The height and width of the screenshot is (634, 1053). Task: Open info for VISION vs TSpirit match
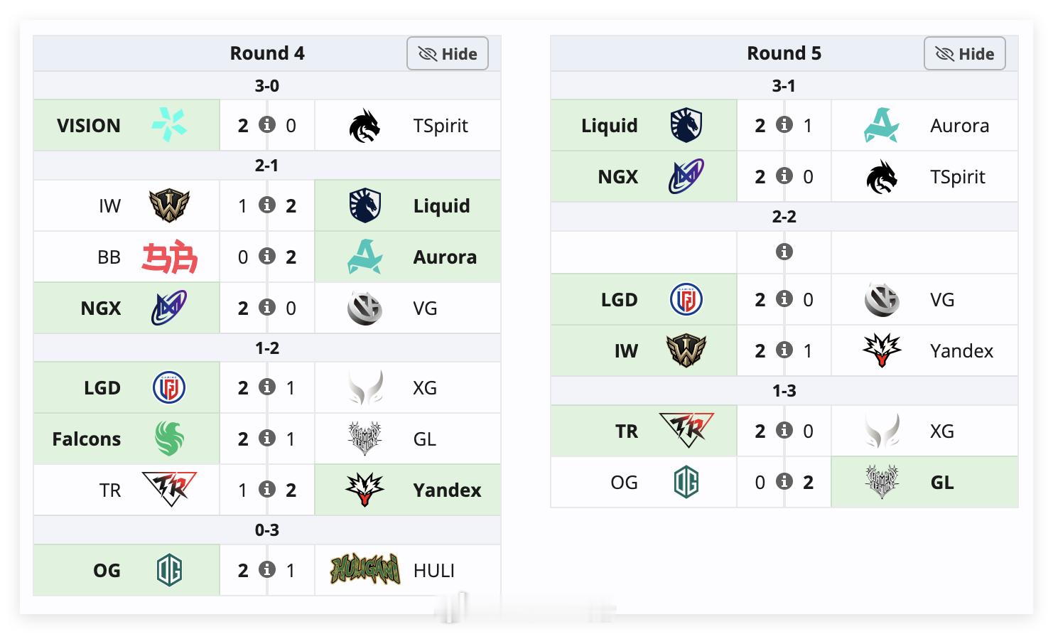point(267,125)
